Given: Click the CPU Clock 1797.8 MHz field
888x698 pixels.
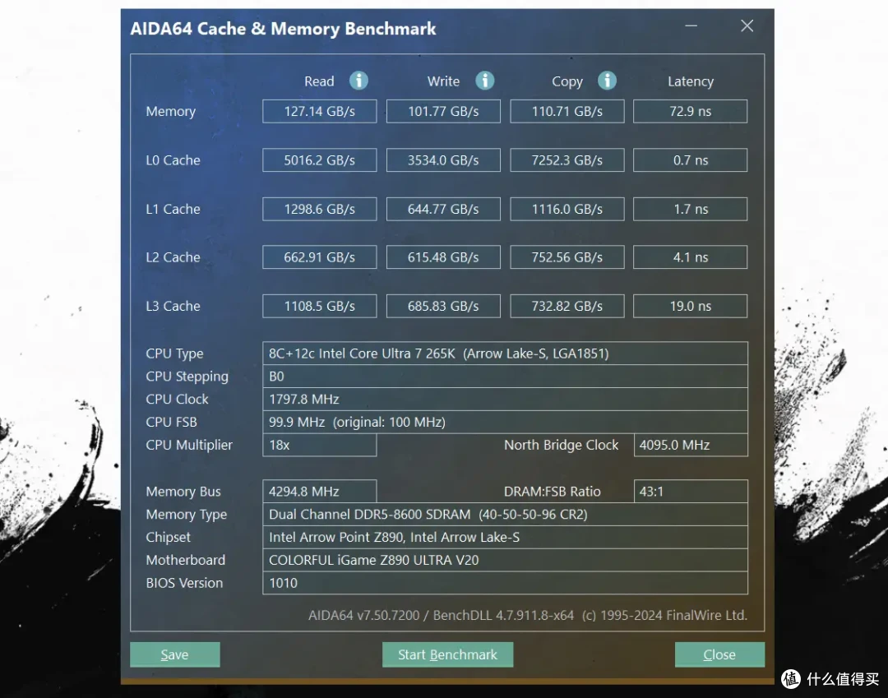Looking at the screenshot, I should pos(505,399).
